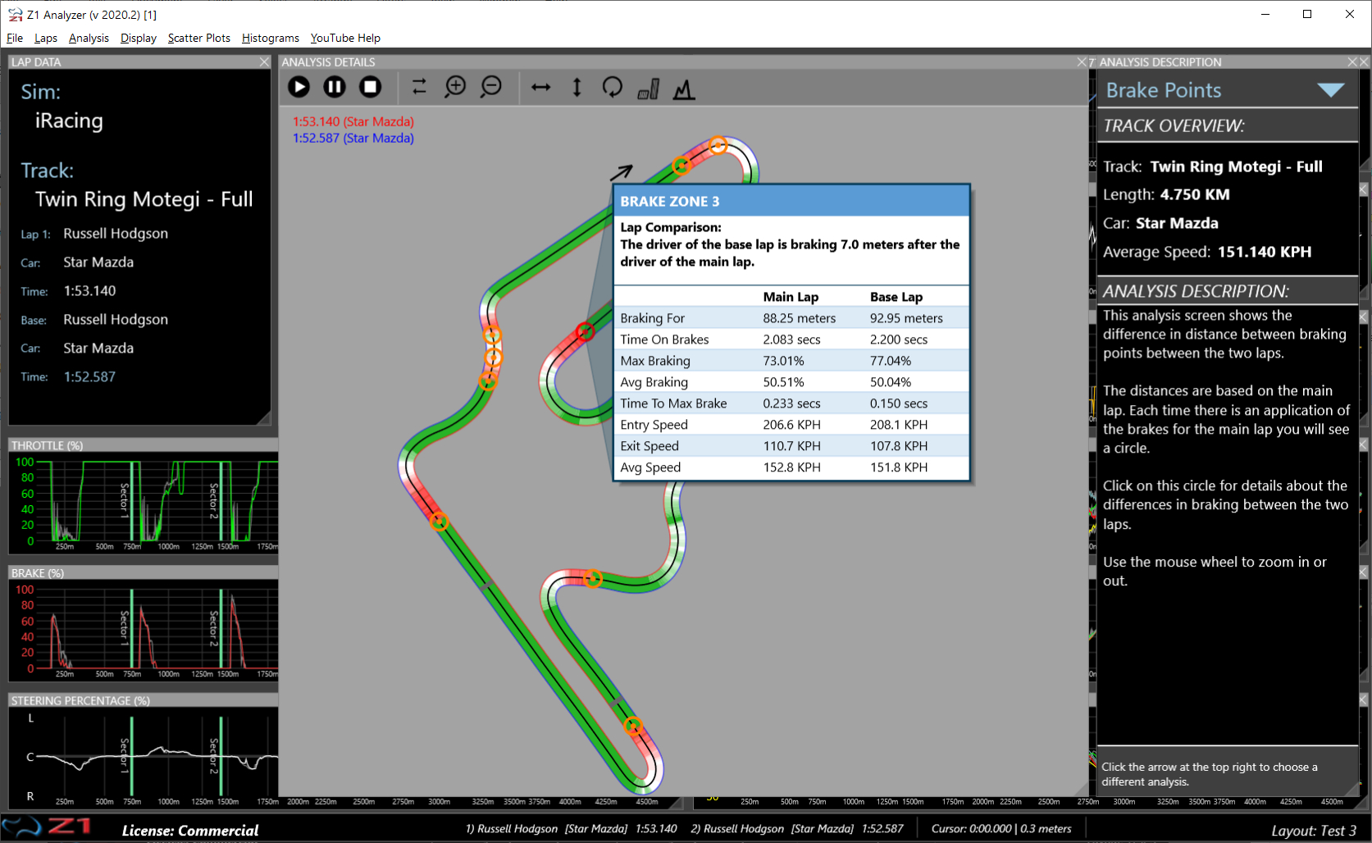
Task: Click the STEERING PERCENTAGE (%) graph header
Action: [143, 700]
